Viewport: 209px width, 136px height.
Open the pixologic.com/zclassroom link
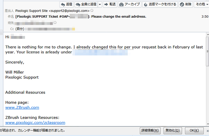(x=35, y=122)
